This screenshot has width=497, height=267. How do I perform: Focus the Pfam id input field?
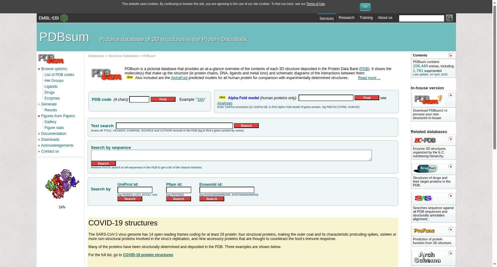(x=179, y=190)
